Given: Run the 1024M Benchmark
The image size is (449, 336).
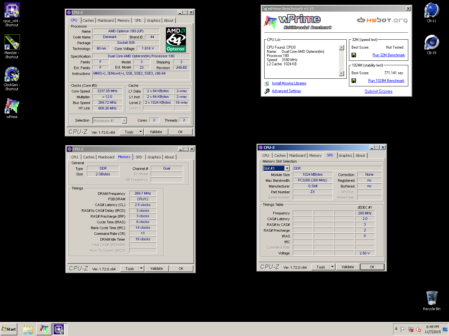Looking at the screenshot, I should pos(386,81).
